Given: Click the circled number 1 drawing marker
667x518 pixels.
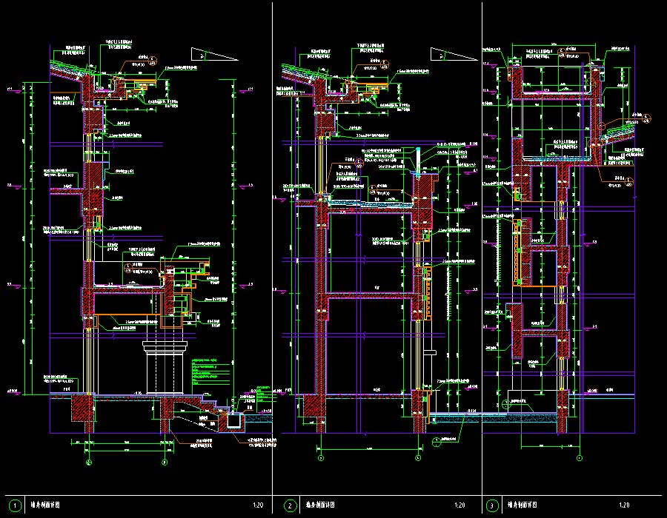Looking at the screenshot, I should [x=16, y=505].
